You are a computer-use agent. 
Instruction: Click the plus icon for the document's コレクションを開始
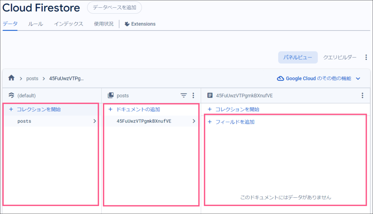coord(209,109)
